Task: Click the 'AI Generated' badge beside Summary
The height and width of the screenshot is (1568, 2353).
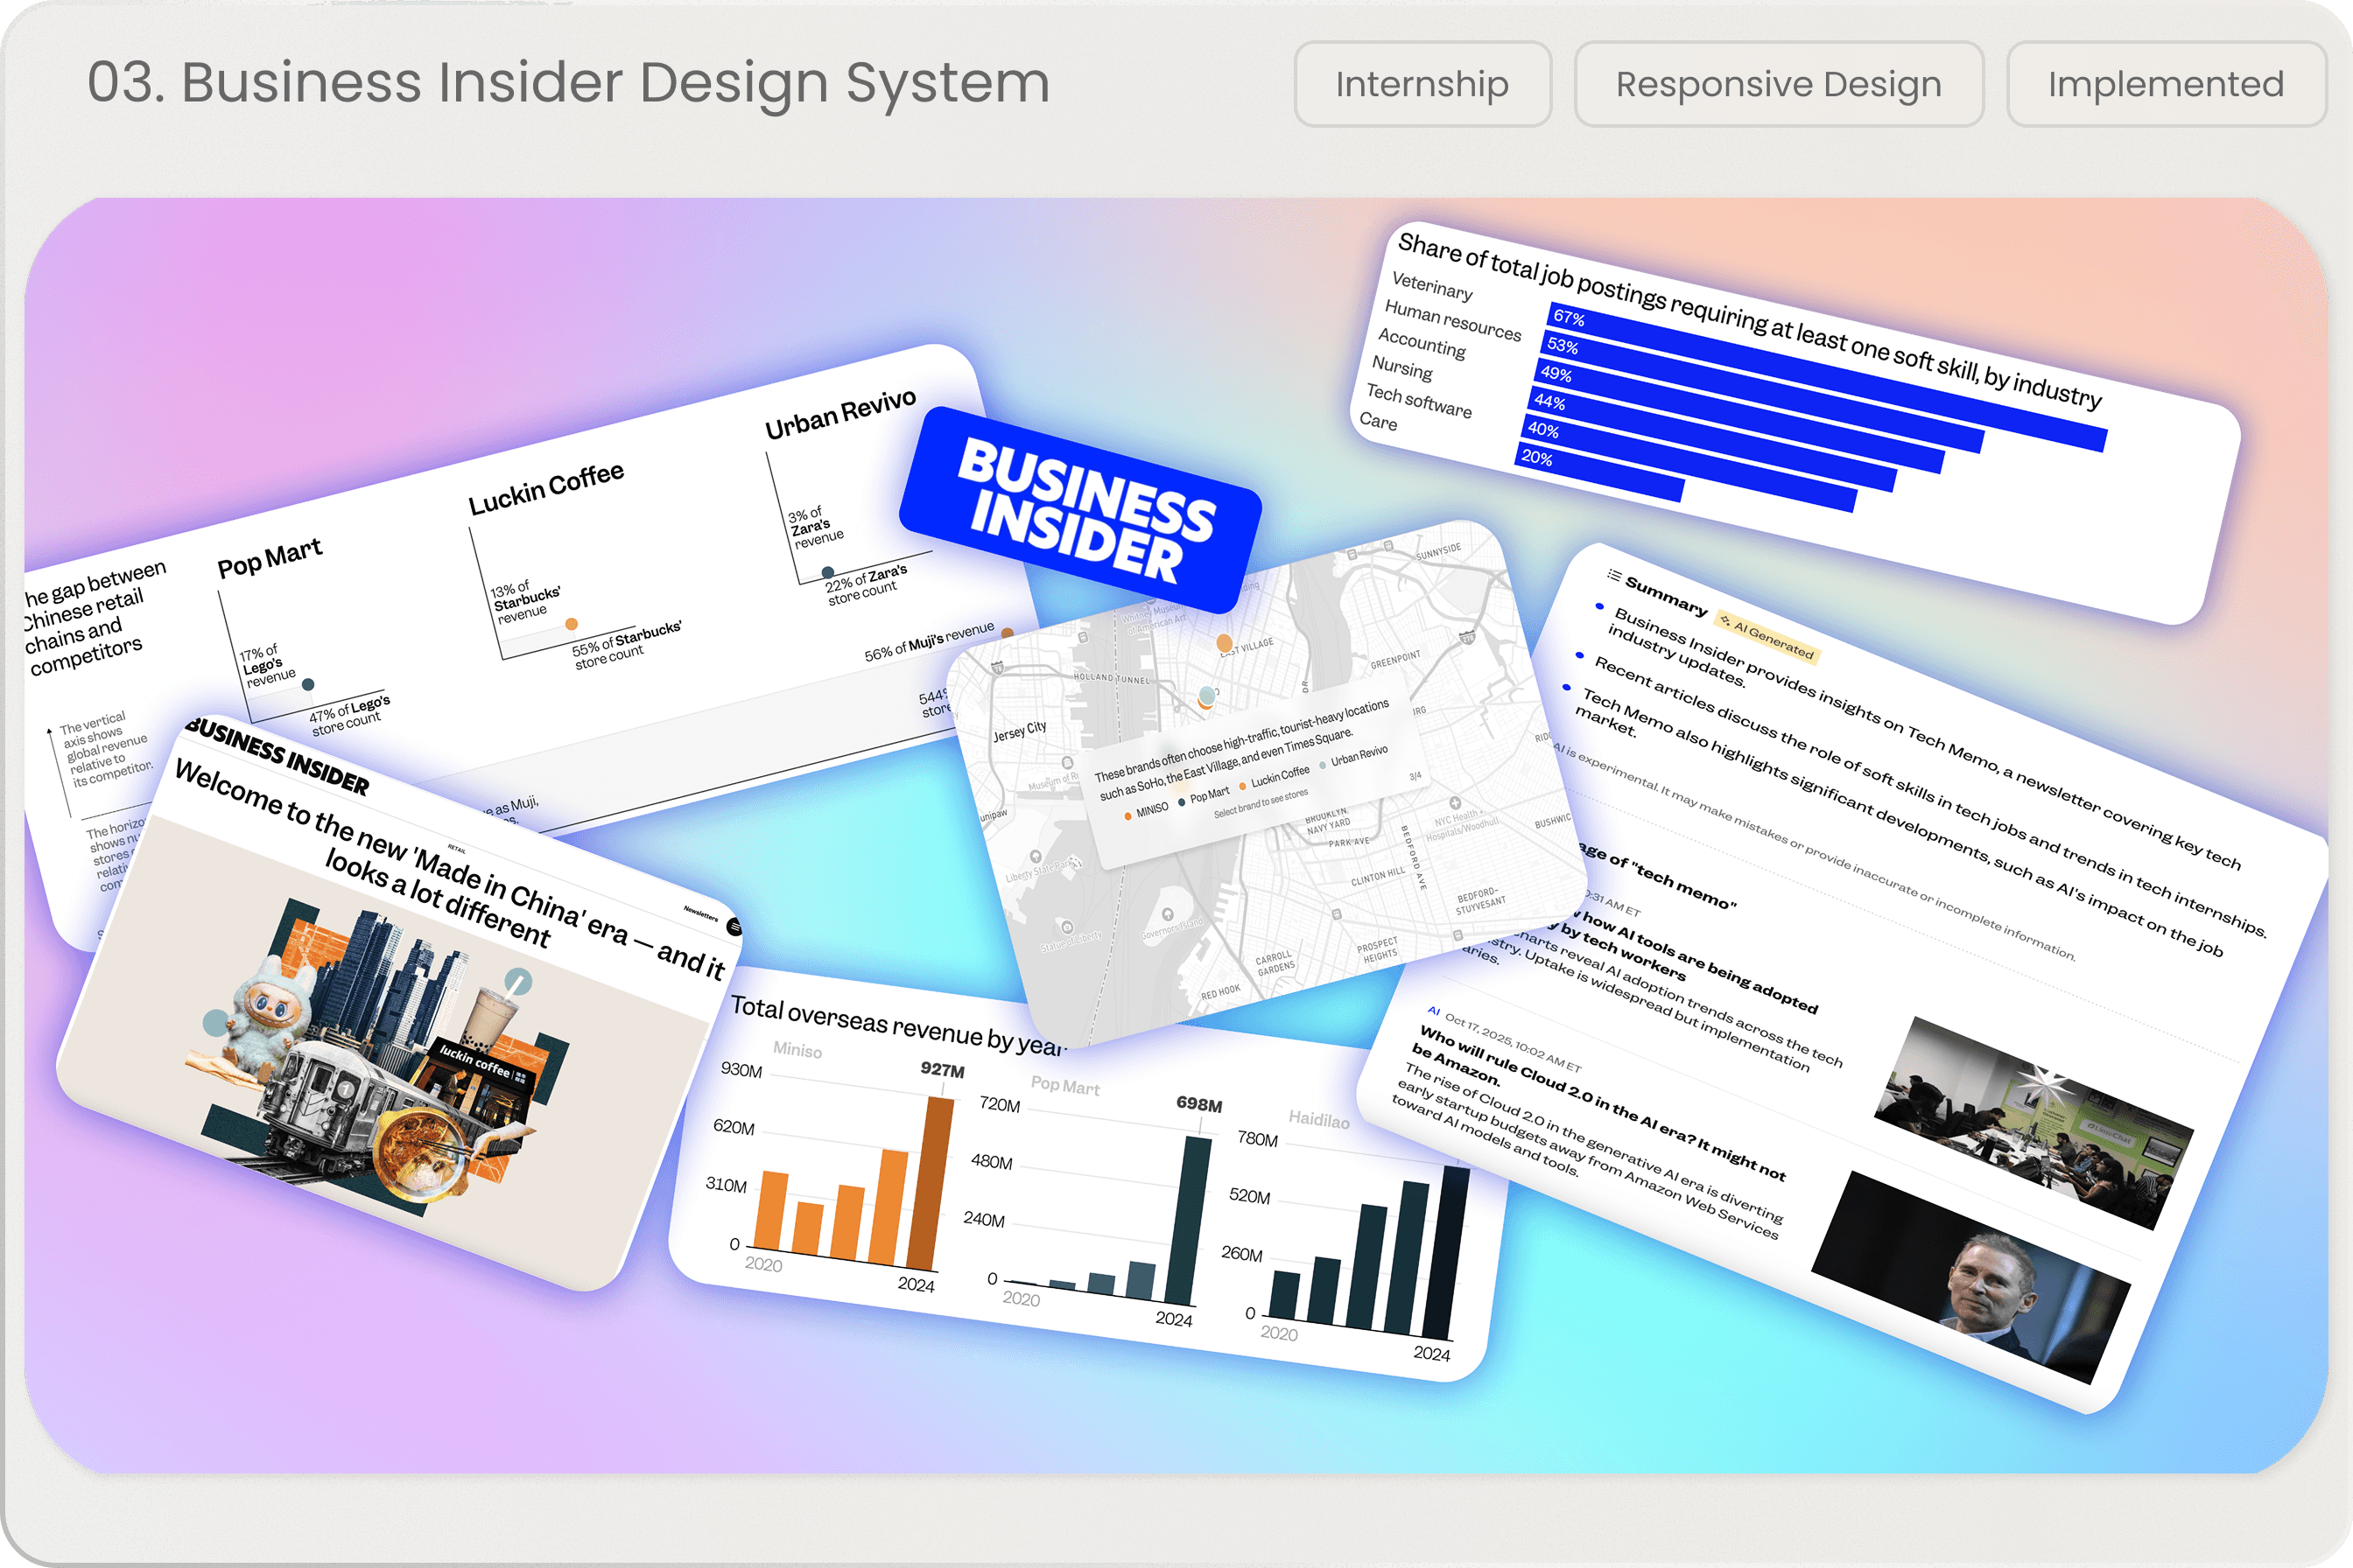Action: [1767, 636]
